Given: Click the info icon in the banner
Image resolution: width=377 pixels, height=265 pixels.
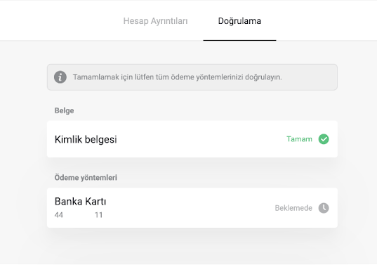Looking at the screenshot, I should point(60,77).
